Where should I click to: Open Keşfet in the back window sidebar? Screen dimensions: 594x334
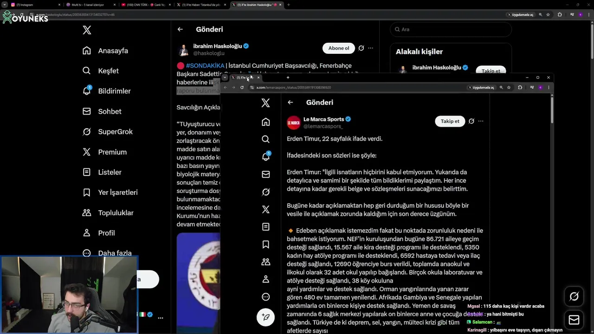(x=101, y=71)
